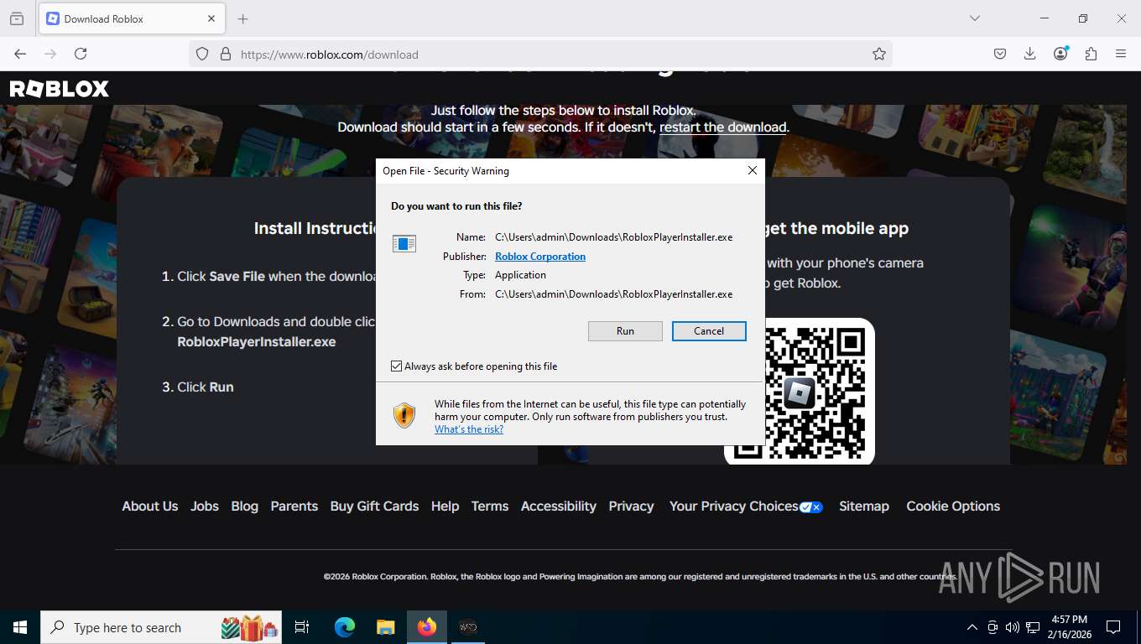Open the Firefox extensions icon
Image resolution: width=1141 pixels, height=644 pixels.
pyautogui.click(x=1091, y=54)
